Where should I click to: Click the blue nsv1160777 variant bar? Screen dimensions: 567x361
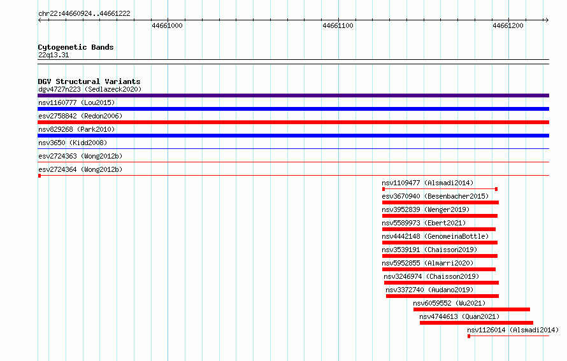(x=293, y=109)
